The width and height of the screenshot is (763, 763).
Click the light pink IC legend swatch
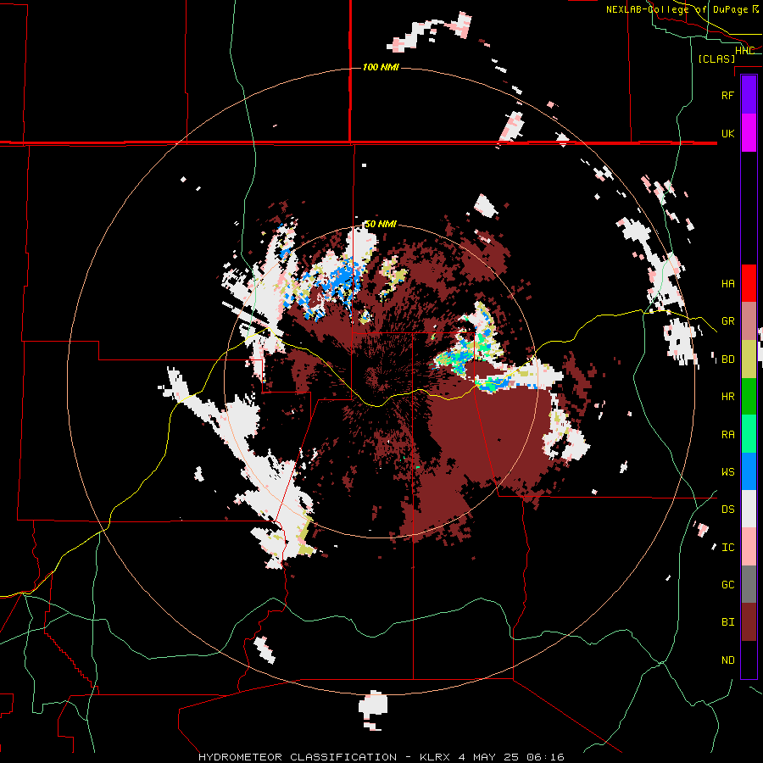pos(749,547)
